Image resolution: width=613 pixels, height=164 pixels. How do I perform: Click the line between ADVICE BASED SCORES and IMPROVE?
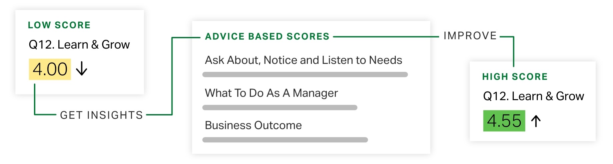click(x=386, y=37)
